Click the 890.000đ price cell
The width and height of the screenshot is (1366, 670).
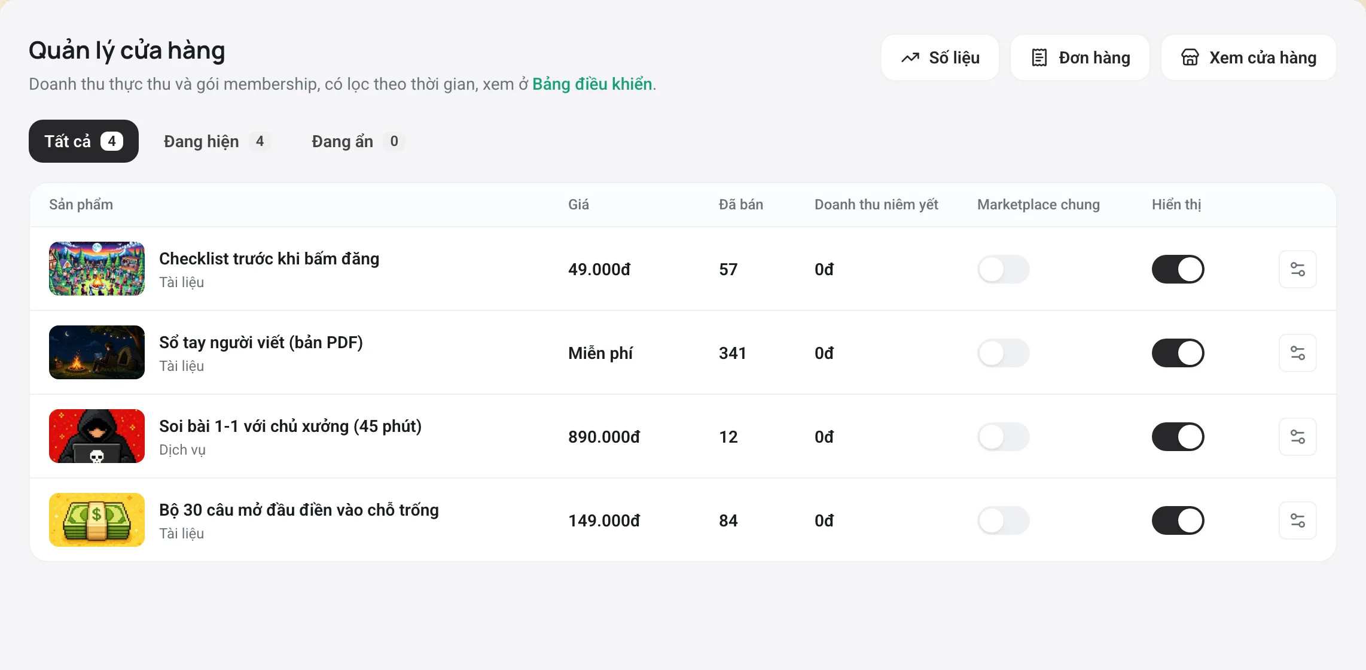[604, 437]
